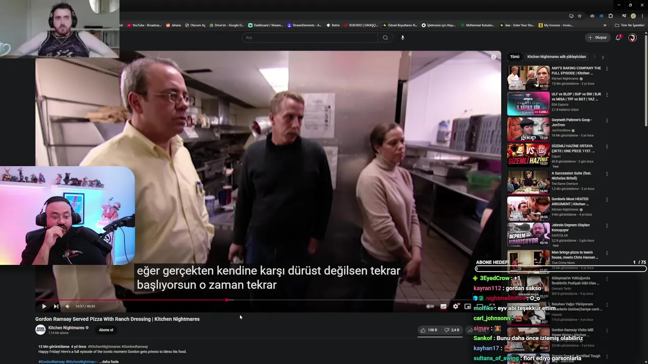The width and height of the screenshot is (648, 364).
Task: Open YouTube notifications bell
Action: [x=618, y=37]
